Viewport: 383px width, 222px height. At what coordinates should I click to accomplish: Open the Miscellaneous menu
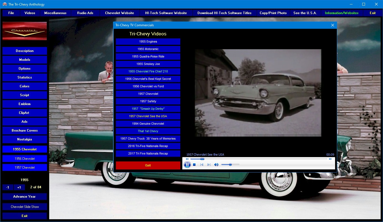55,13
